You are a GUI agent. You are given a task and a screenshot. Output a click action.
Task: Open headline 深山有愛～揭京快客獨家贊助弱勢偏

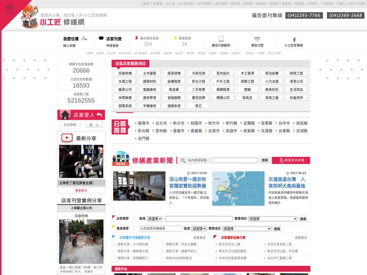(x=188, y=183)
